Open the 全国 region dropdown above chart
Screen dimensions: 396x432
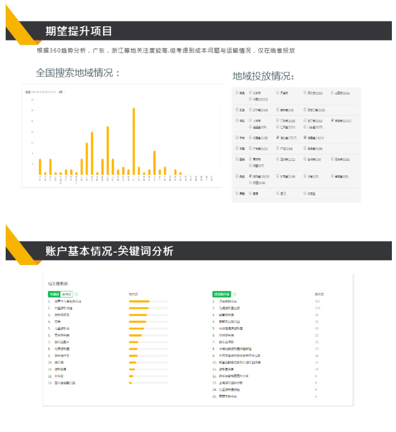(61, 92)
